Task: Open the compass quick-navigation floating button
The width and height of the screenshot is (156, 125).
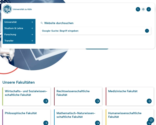Action: [x=151, y=120]
